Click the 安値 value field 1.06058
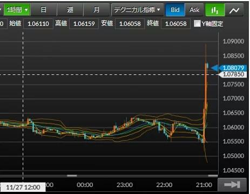Screen dimensions: 250x194 130,24
